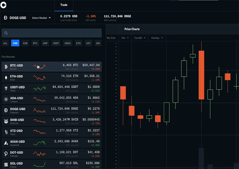The width and height of the screenshot is (239, 169).
Task: Open the Overlay dropdown
Action: click(x=157, y=38)
